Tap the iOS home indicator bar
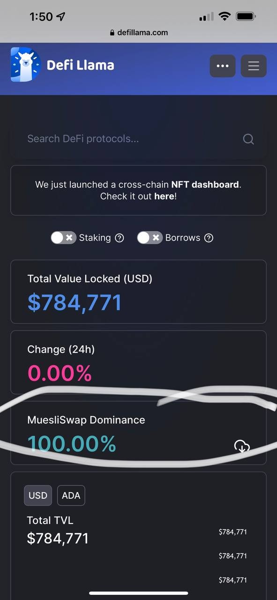277x600 pixels. (x=139, y=593)
